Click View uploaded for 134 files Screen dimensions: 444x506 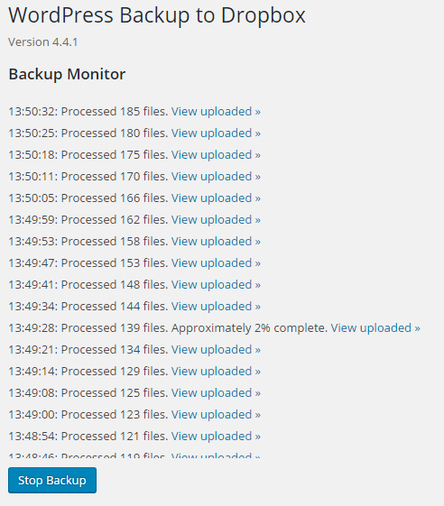216,349
